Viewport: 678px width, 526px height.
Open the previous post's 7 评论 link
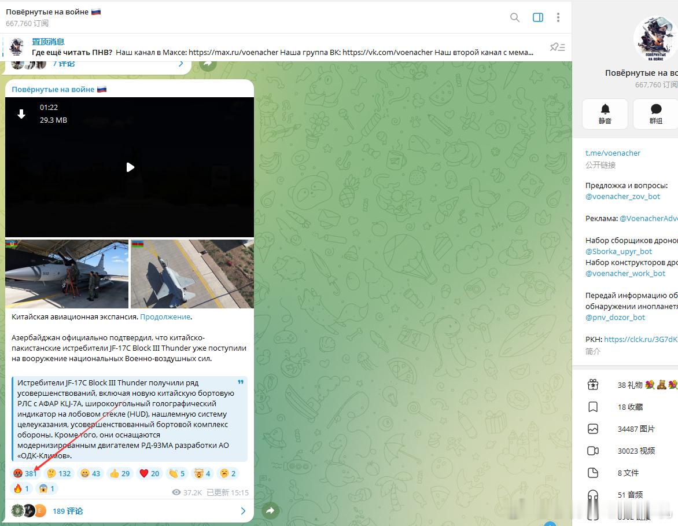point(64,64)
